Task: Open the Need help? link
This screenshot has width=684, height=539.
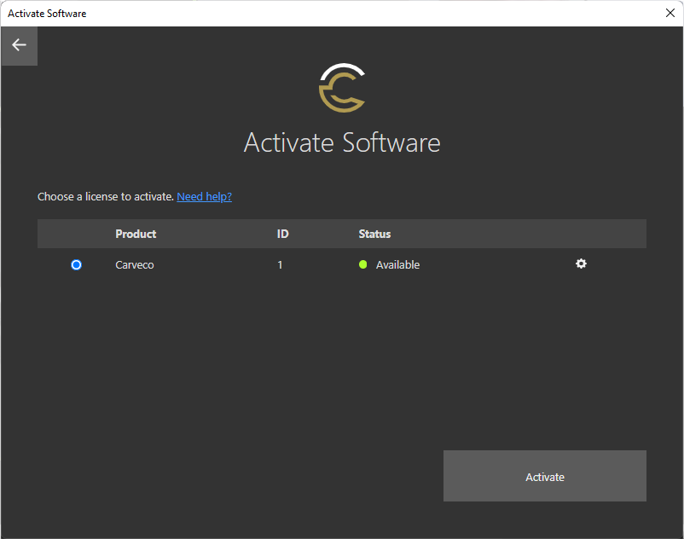Action: pyautogui.click(x=204, y=197)
